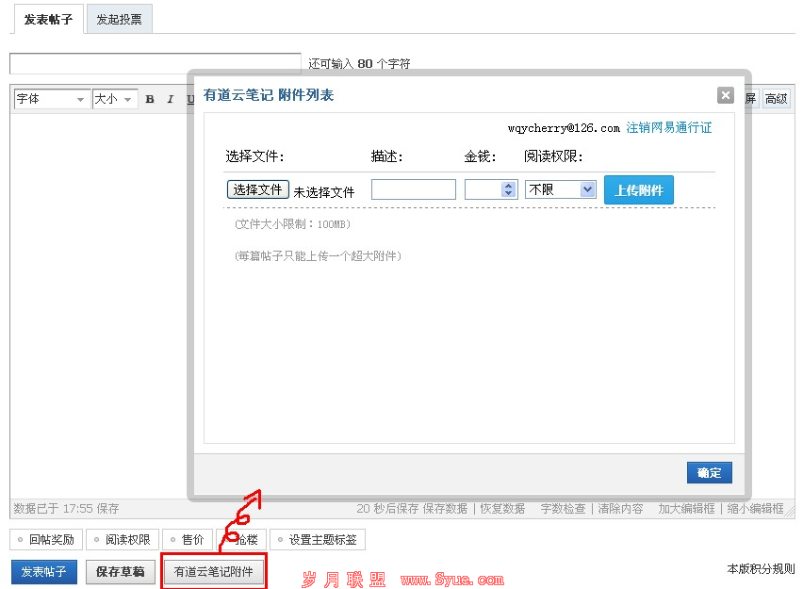
Task: Click the post title input field
Action: point(156,63)
